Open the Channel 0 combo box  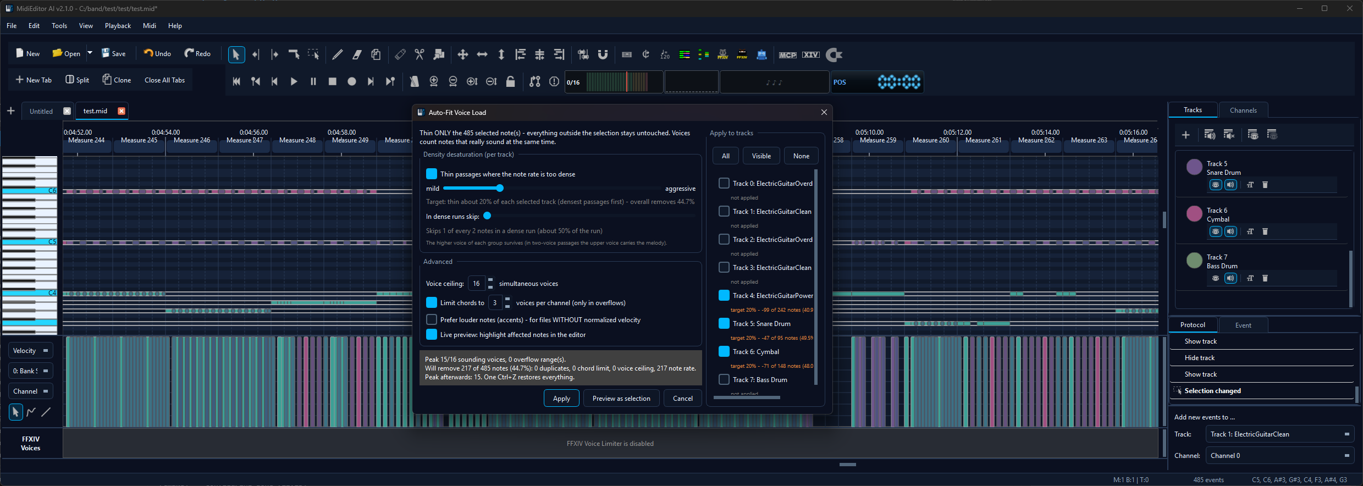1280,455
